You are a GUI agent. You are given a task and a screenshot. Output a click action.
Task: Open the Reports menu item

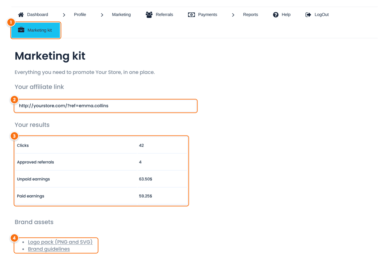click(x=250, y=15)
